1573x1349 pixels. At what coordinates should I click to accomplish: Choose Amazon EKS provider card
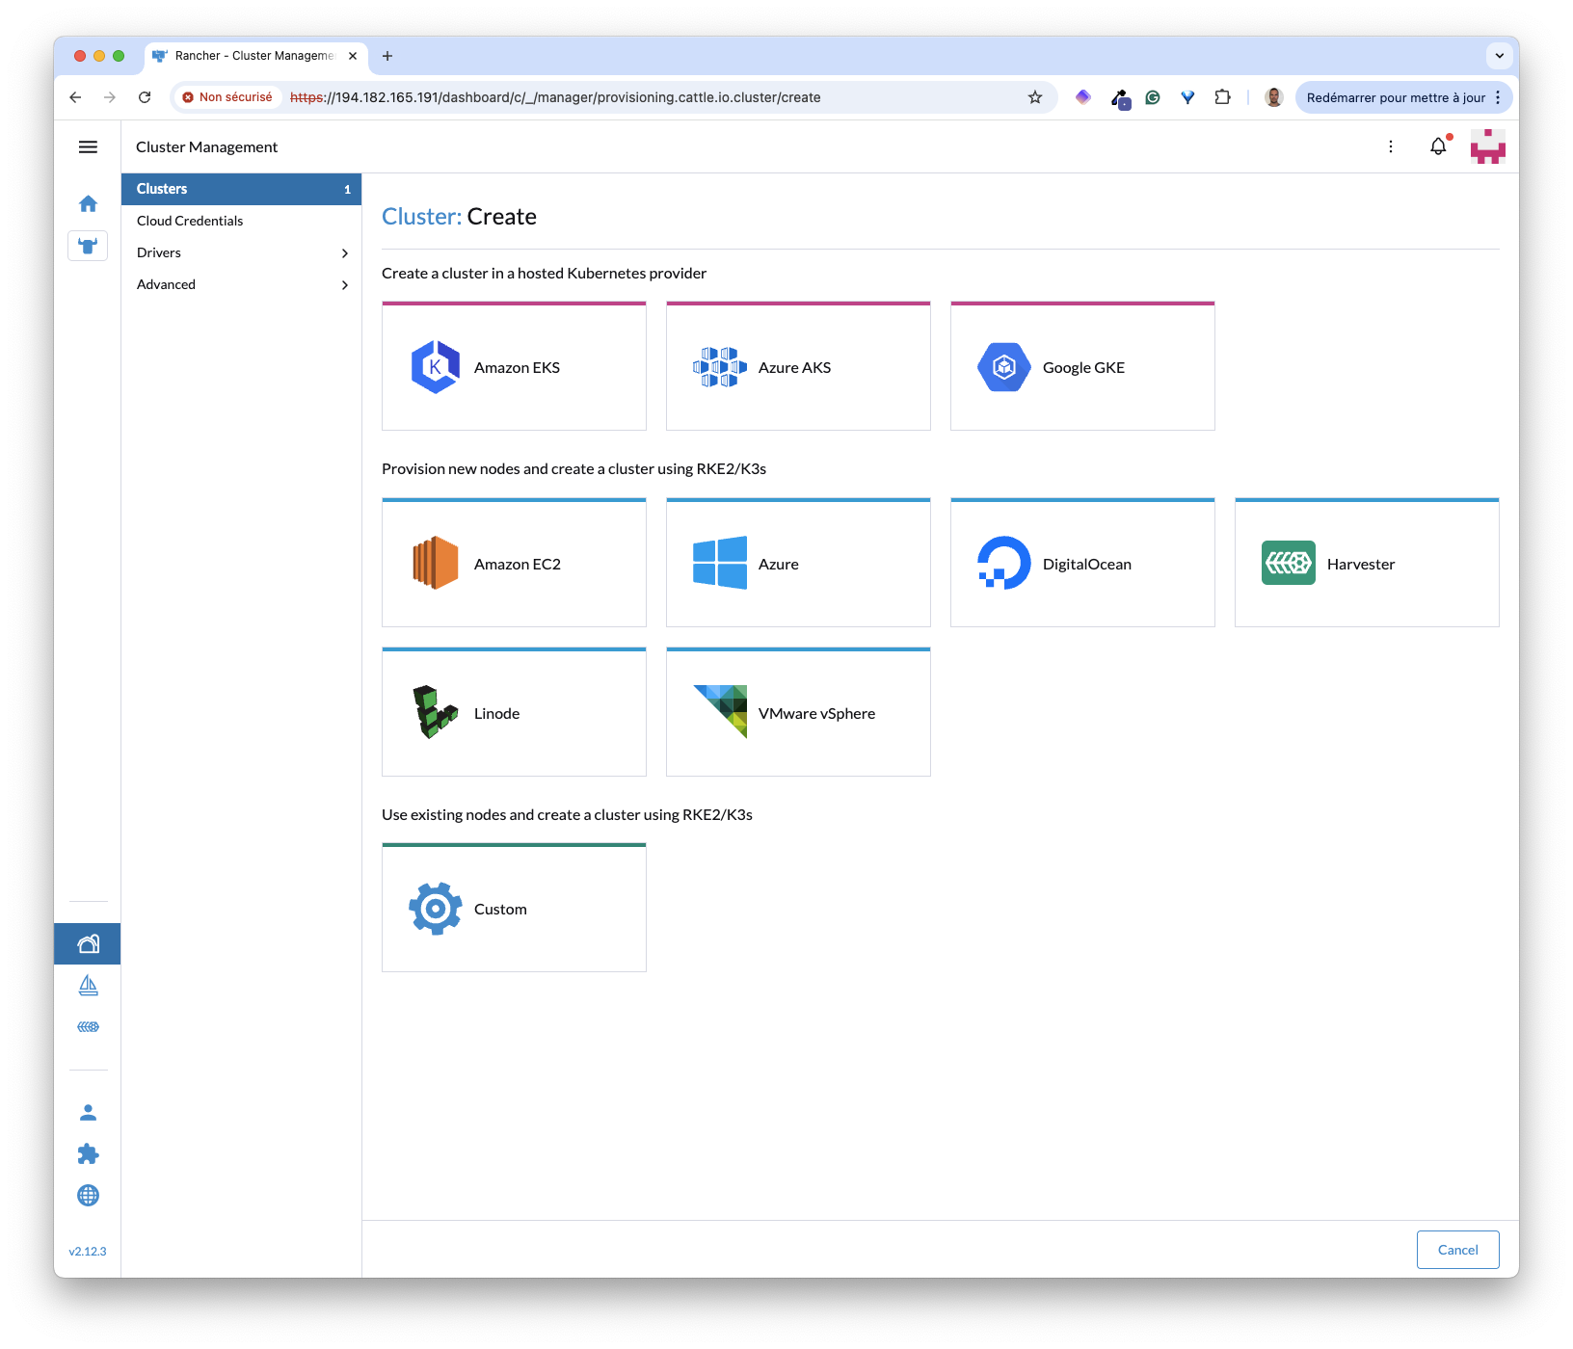pos(514,367)
